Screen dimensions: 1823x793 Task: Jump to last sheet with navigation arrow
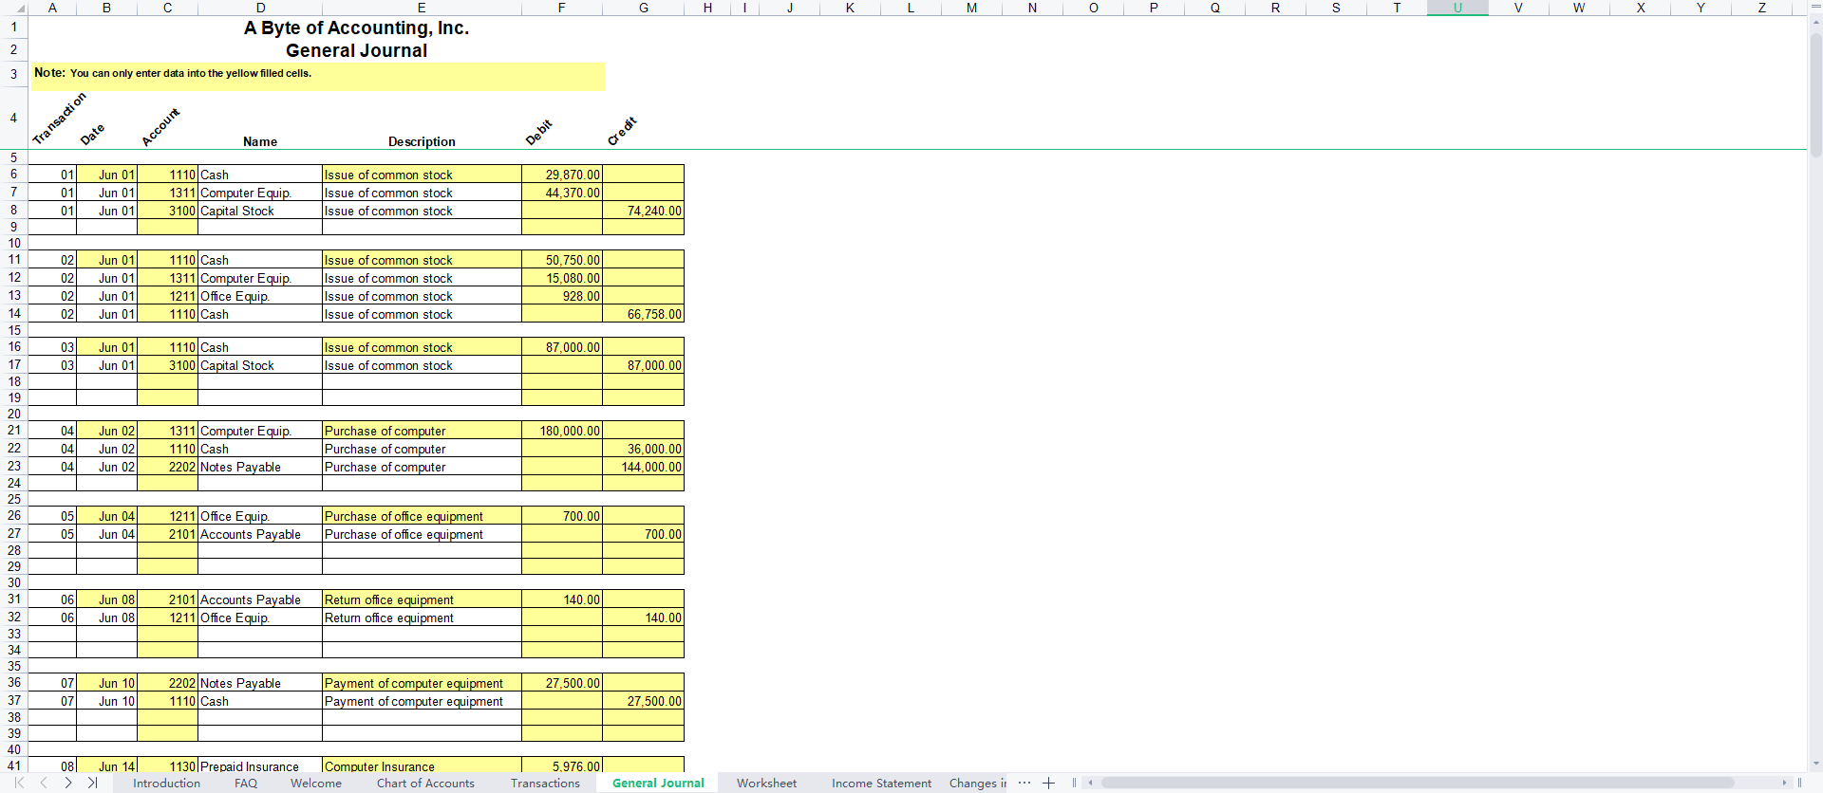(92, 783)
